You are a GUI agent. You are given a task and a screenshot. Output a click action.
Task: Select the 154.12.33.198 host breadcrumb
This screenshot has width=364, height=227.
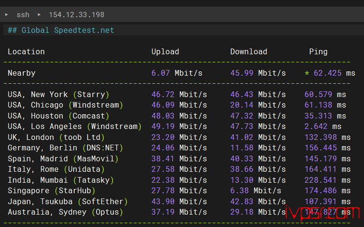(77, 15)
